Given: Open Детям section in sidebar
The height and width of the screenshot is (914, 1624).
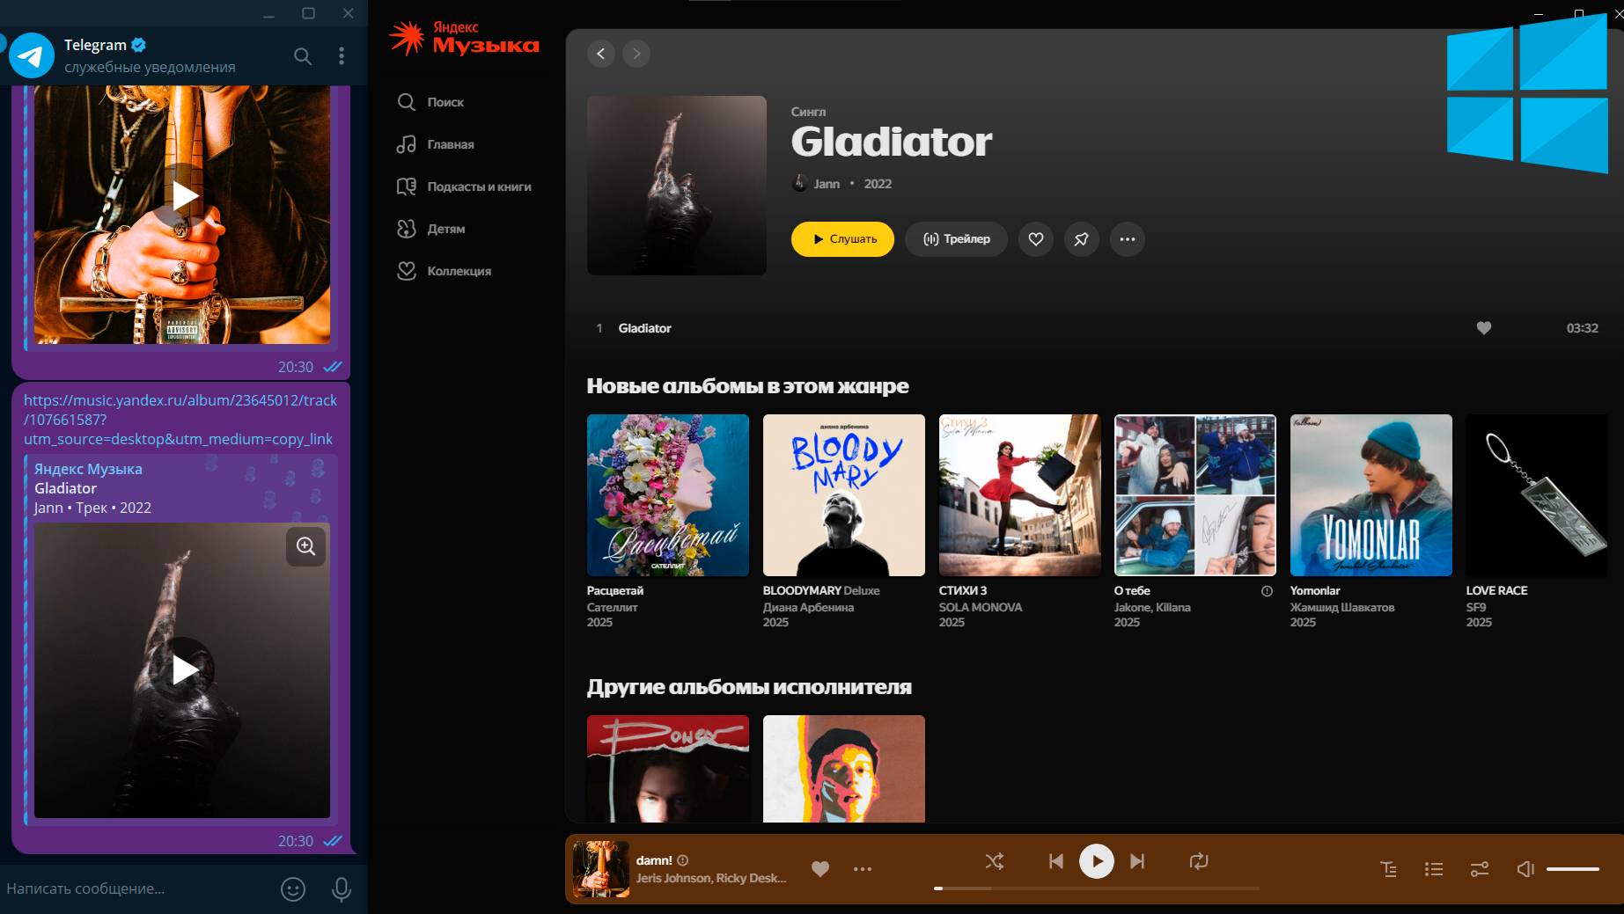Looking at the screenshot, I should click(x=430, y=229).
